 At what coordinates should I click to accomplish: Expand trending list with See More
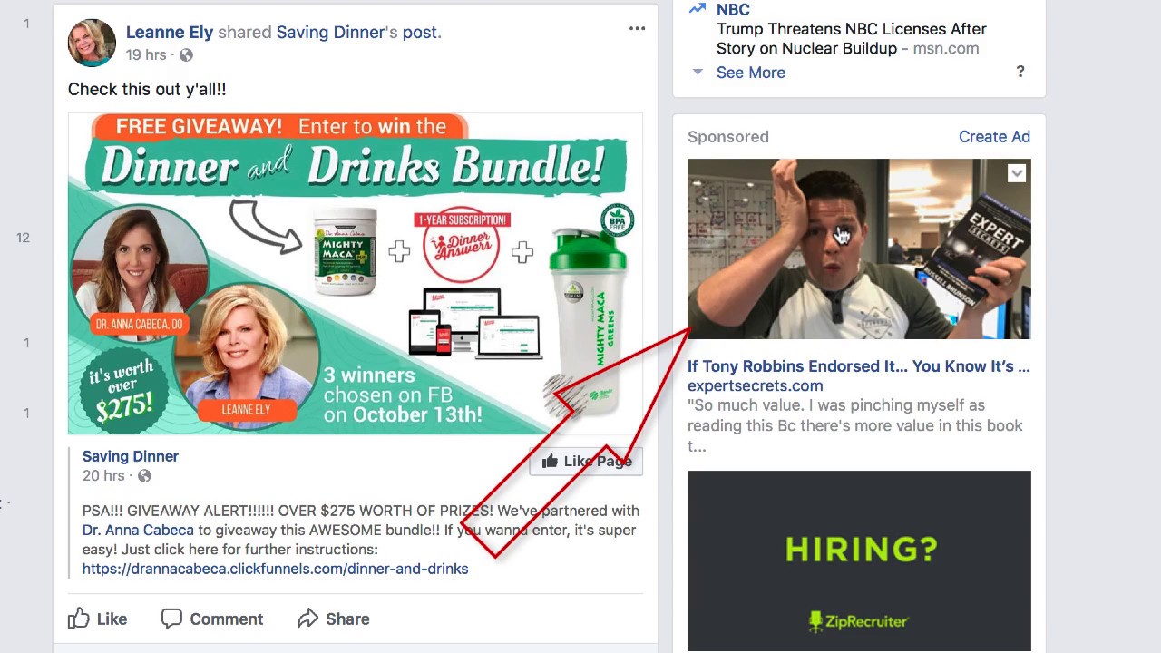750,73
